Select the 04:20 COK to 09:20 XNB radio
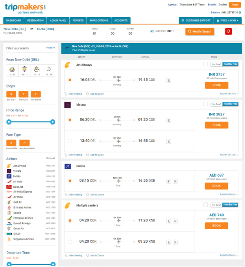 pyautogui.click(x=70, y=241)
